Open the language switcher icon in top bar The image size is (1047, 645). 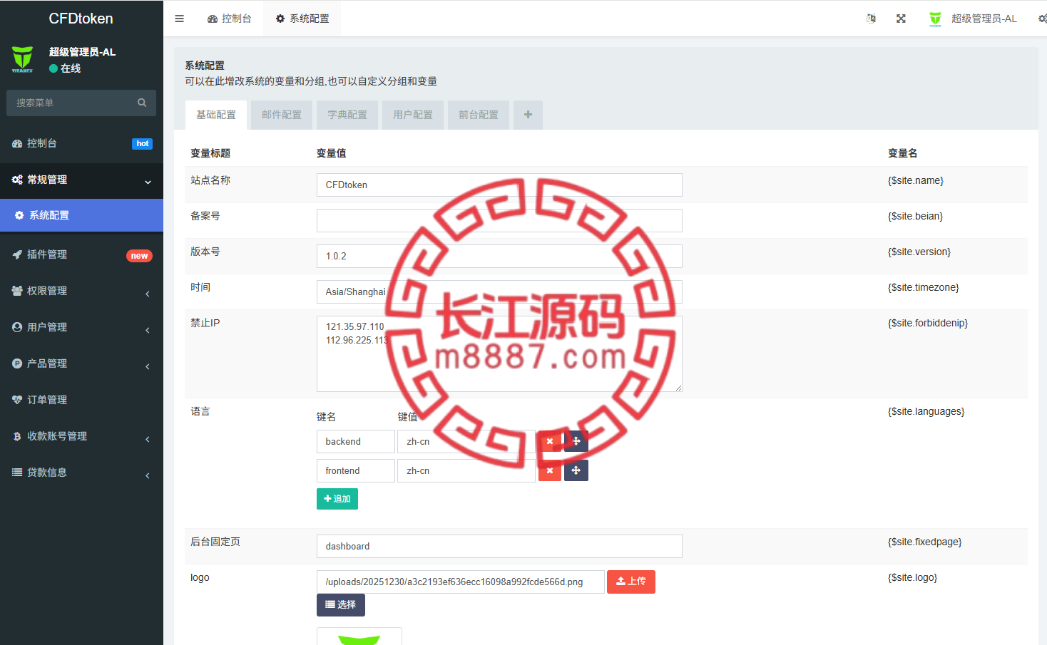coord(871,19)
